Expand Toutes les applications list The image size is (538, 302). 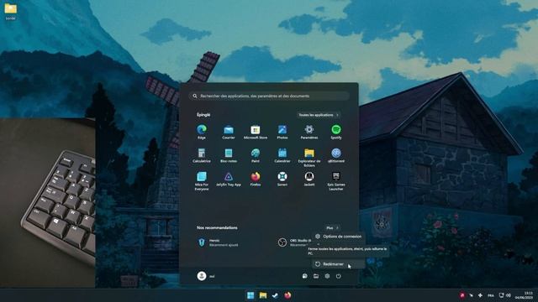tap(319, 115)
